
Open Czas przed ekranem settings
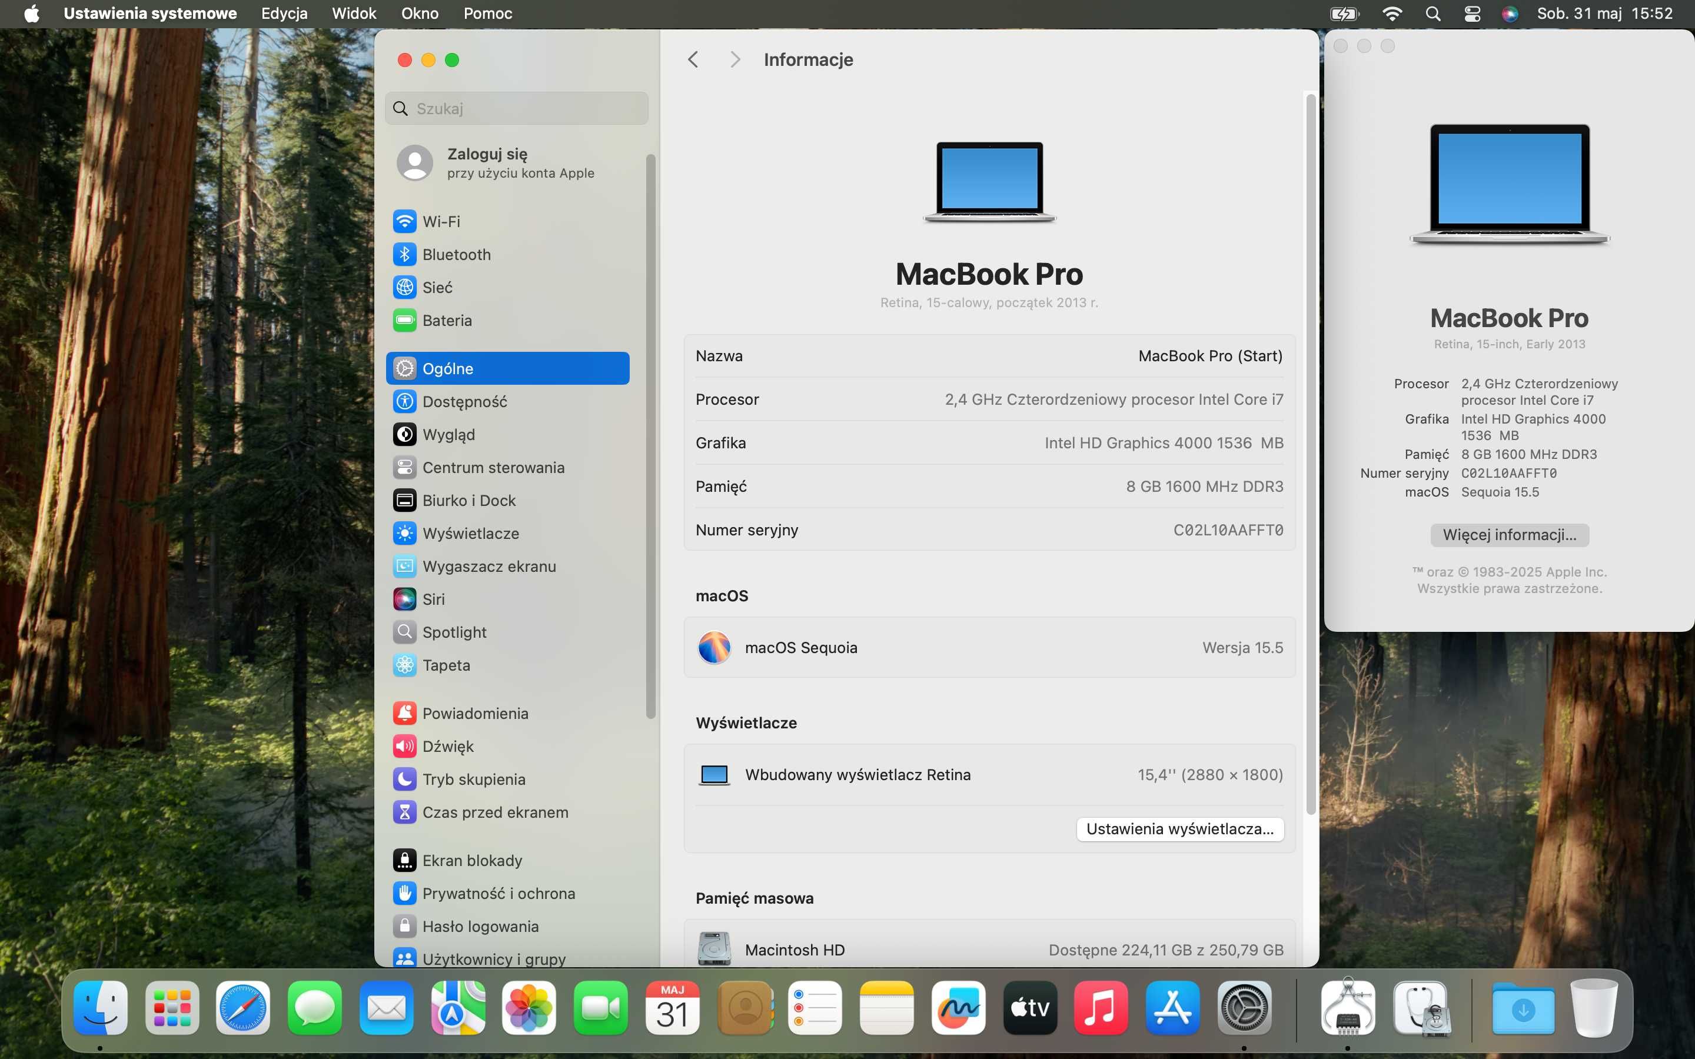[x=508, y=812]
